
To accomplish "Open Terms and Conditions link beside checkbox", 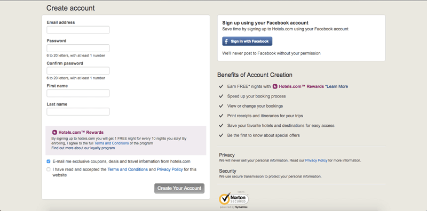I will 128,169.
